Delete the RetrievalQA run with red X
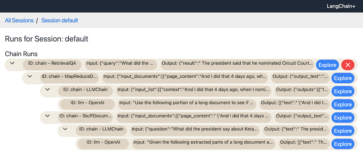The height and width of the screenshot is (163, 363). click(348, 65)
